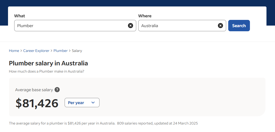275x132 pixels.
Task: Click the Plumber salary in Australia heading
Action: pos(48,63)
